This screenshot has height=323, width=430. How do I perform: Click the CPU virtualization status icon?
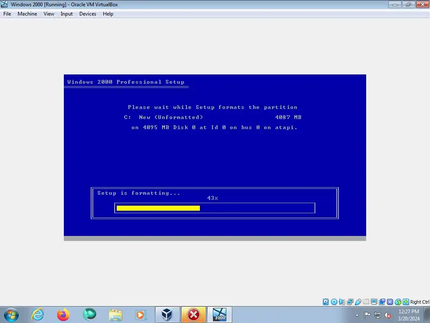click(x=390, y=302)
